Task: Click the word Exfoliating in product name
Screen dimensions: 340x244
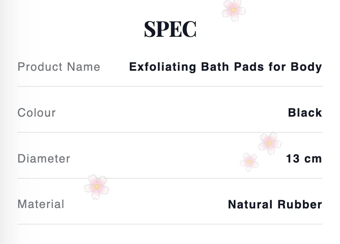Action: [x=163, y=67]
